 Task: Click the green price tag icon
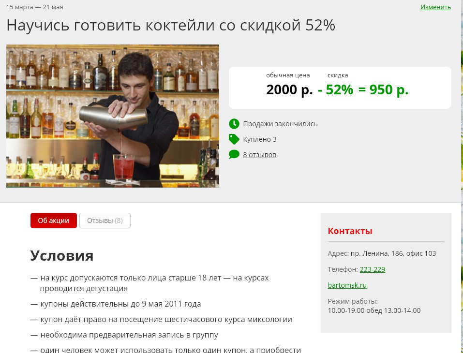234,139
